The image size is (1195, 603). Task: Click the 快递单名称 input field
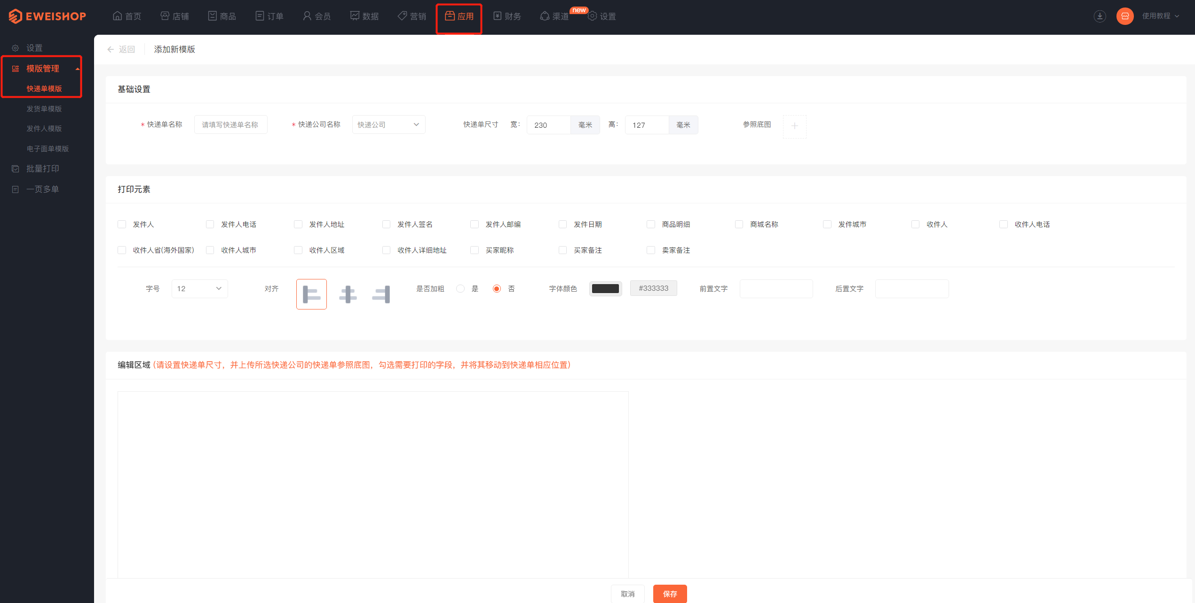[x=230, y=124]
